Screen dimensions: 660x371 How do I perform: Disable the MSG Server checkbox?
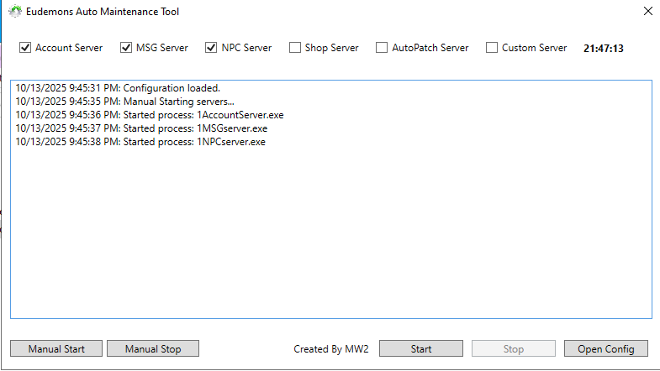click(x=126, y=48)
